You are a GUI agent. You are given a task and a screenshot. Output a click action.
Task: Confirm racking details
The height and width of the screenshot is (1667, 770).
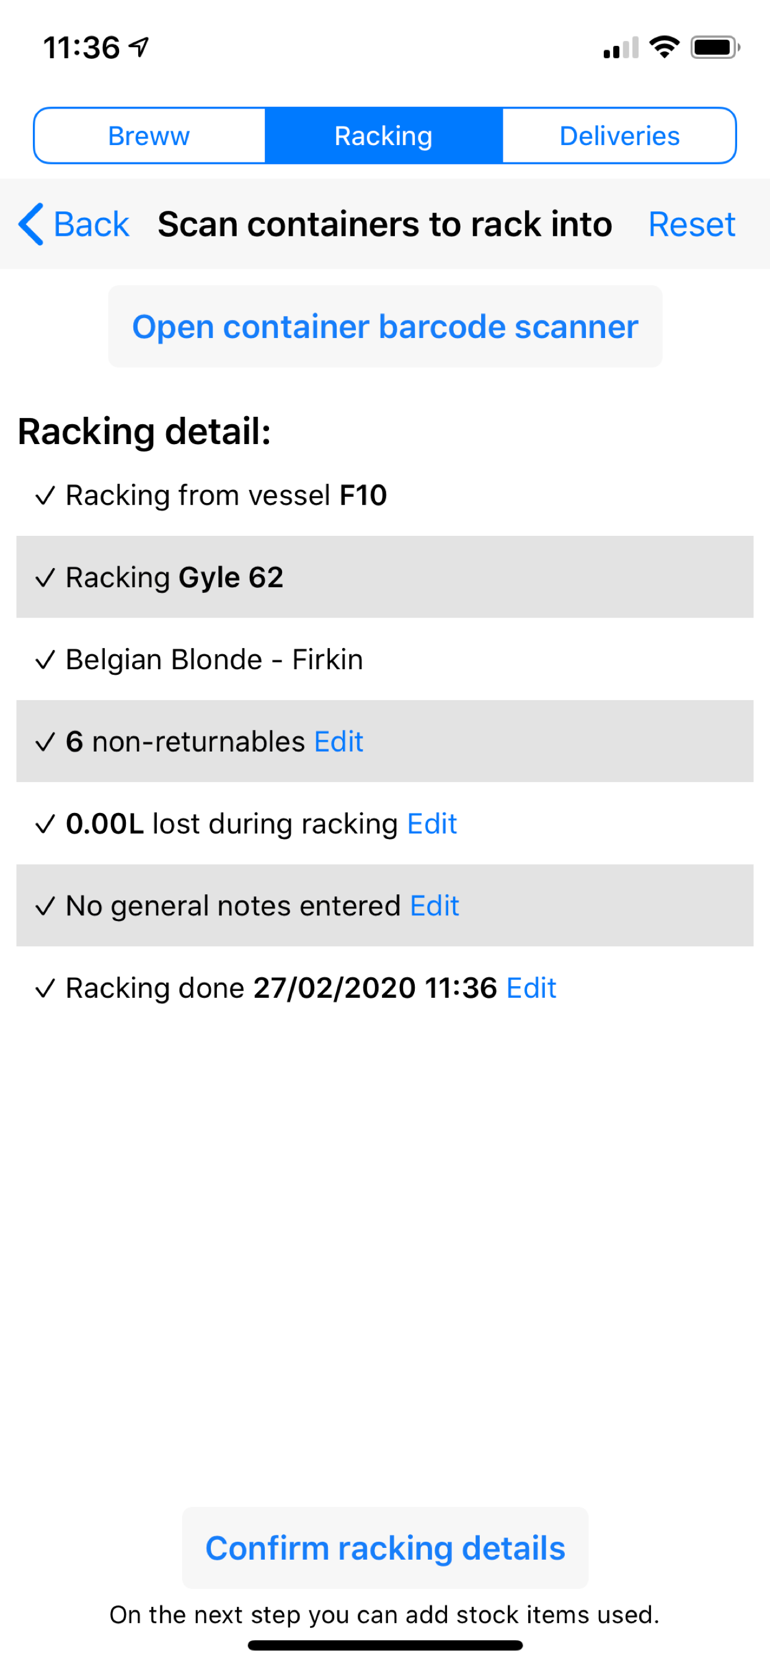pos(385,1548)
